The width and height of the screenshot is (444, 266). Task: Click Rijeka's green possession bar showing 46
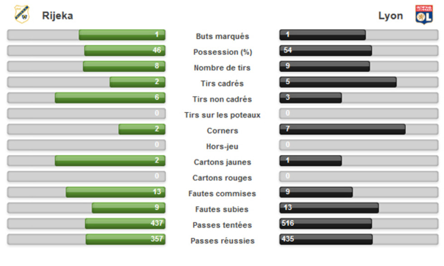click(125, 51)
